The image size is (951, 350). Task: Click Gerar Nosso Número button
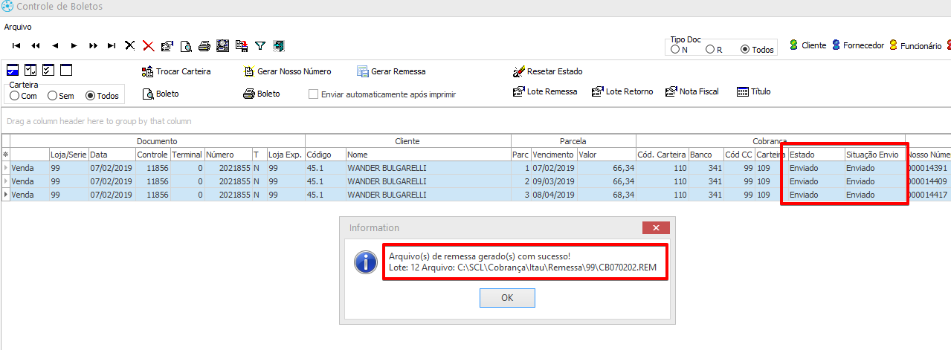(288, 72)
